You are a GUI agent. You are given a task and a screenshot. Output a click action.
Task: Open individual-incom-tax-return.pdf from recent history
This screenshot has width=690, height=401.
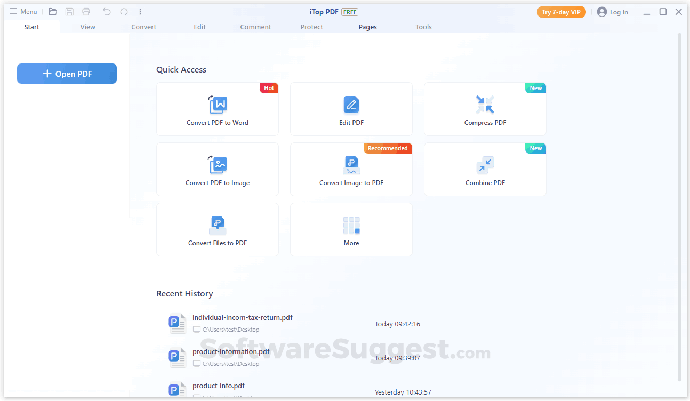(243, 317)
